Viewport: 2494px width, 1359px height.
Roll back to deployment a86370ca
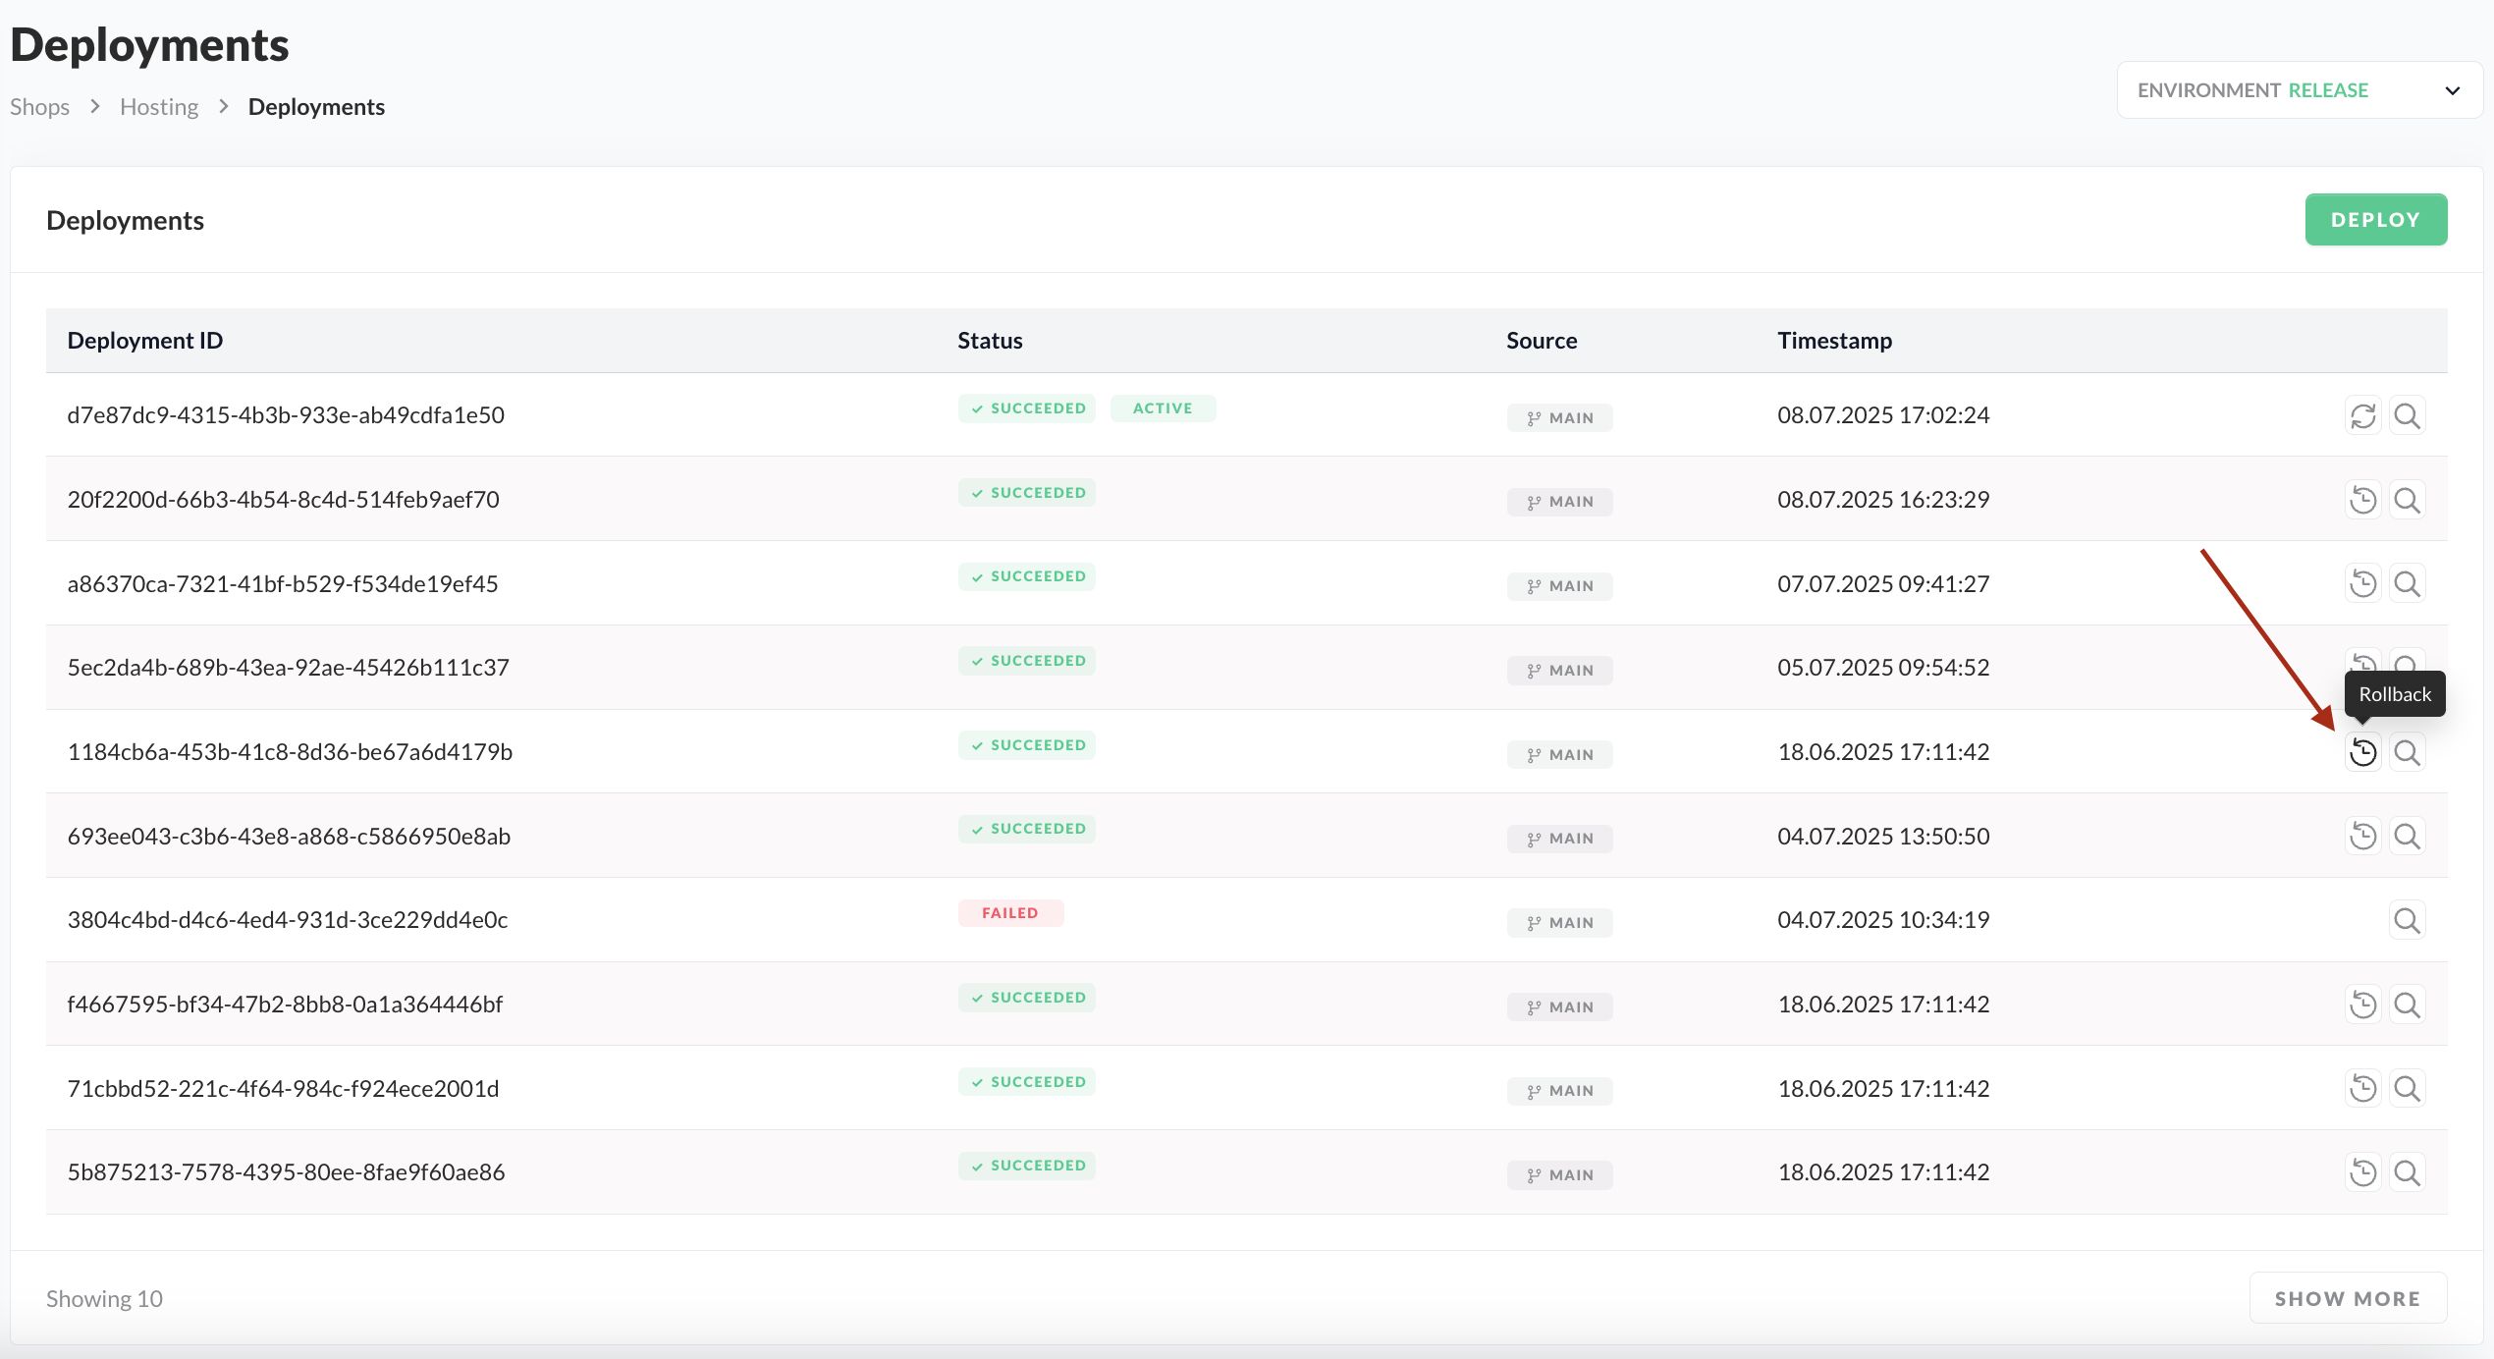(2362, 584)
